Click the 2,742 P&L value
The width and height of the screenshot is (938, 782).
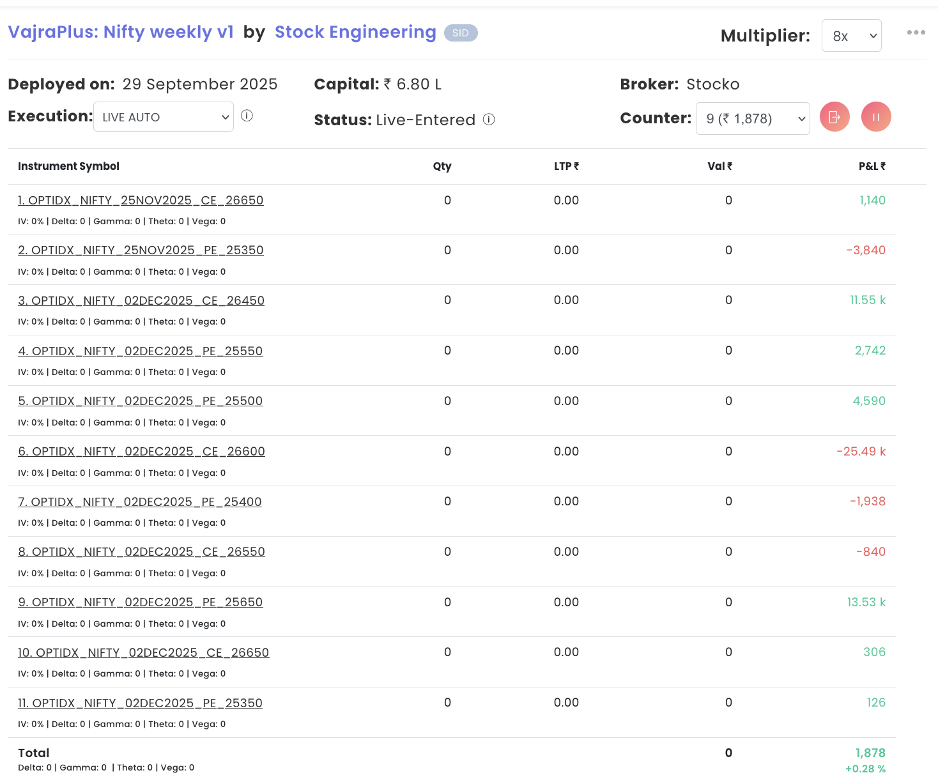pos(870,351)
